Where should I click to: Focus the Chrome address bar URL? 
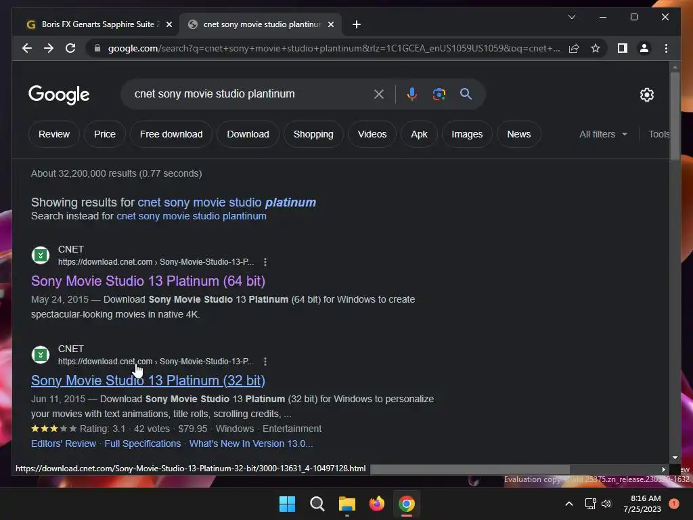334,48
